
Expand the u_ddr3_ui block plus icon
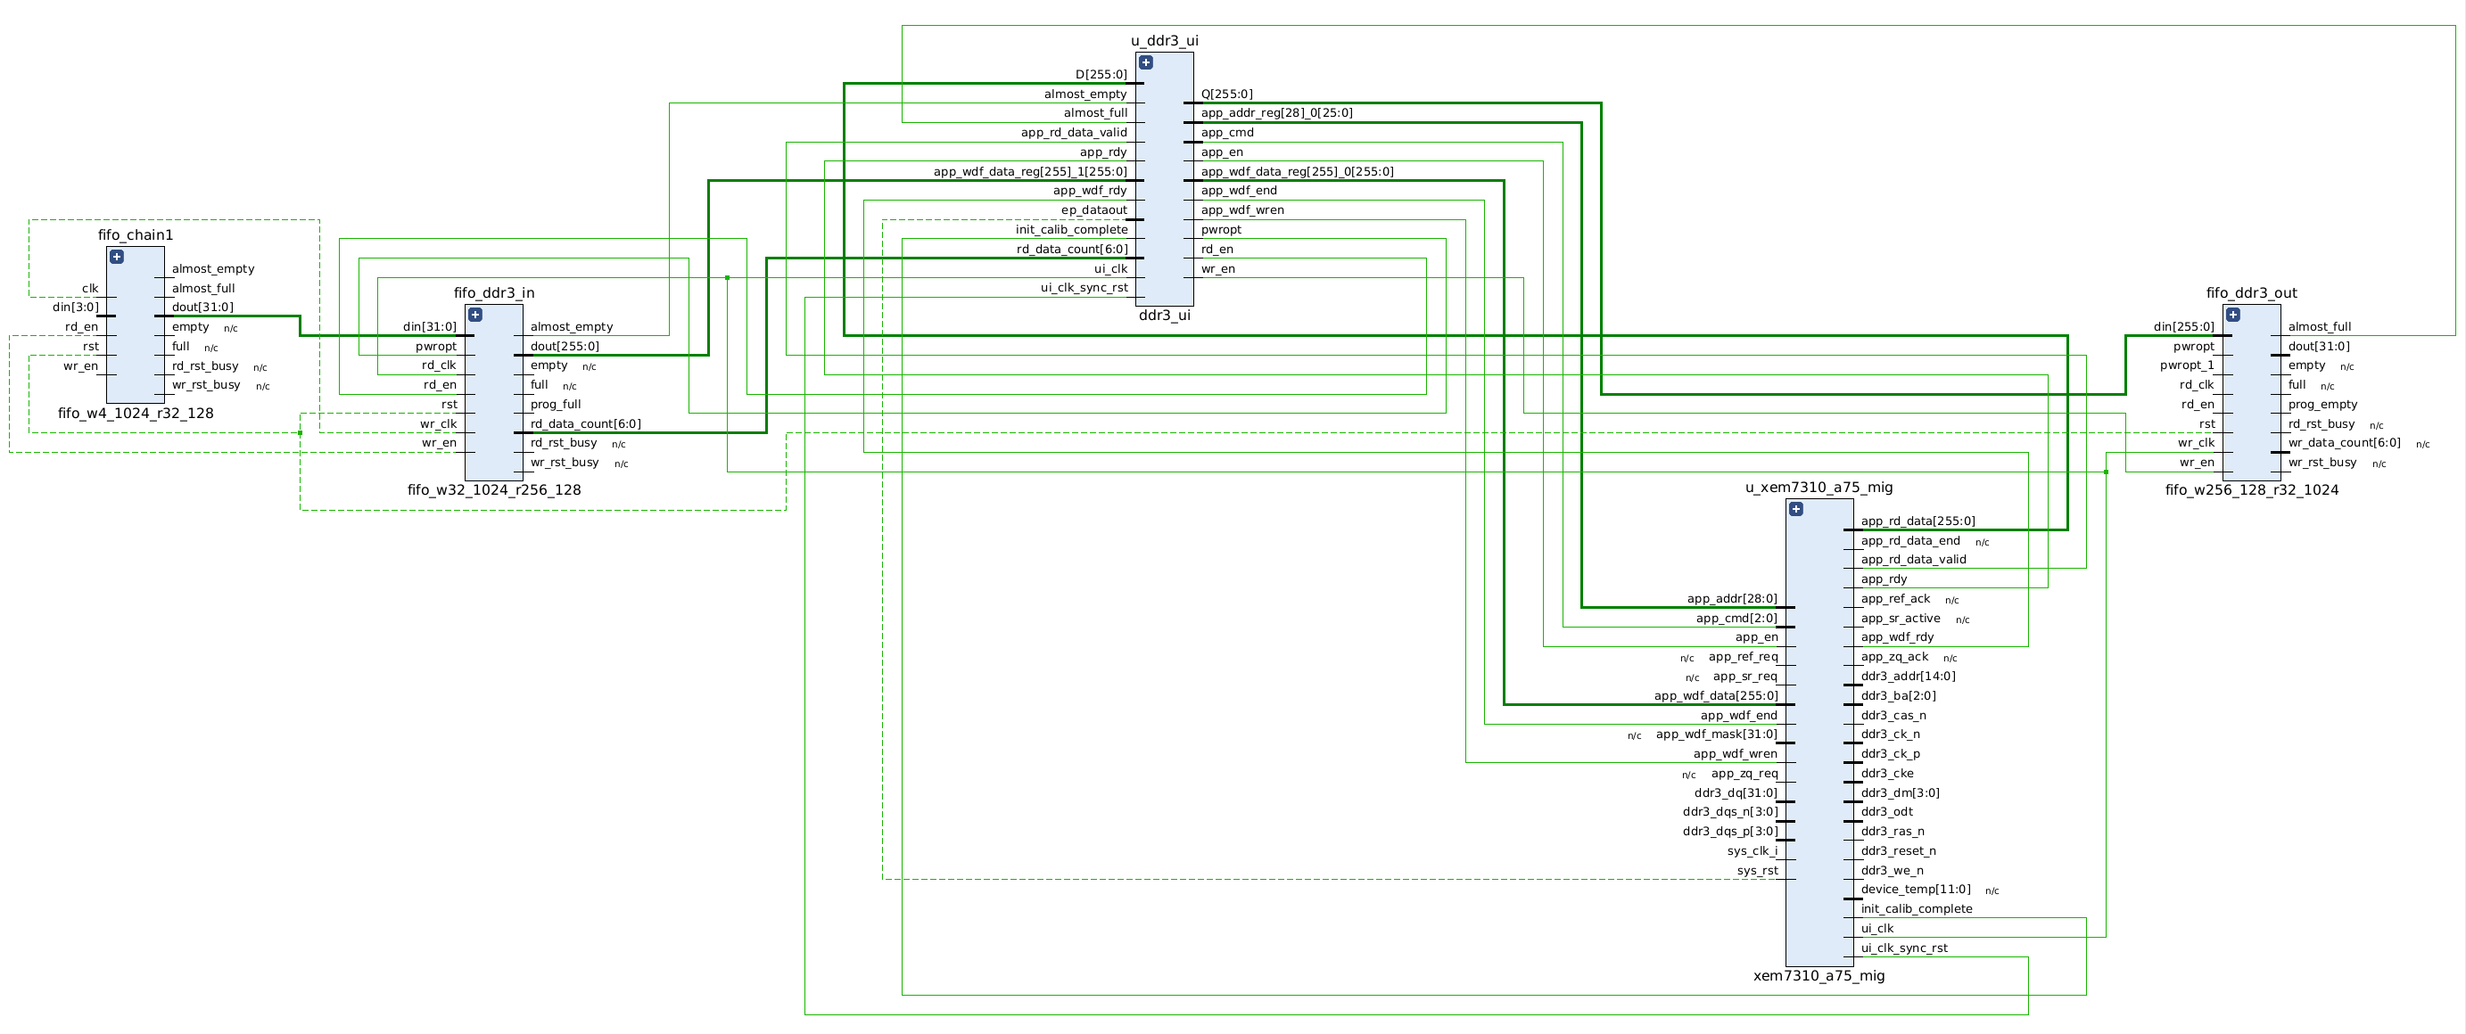click(1146, 62)
